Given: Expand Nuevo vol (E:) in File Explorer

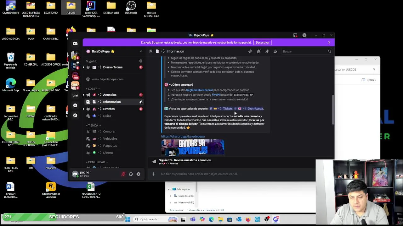Looking at the screenshot, I should (x=170, y=203).
